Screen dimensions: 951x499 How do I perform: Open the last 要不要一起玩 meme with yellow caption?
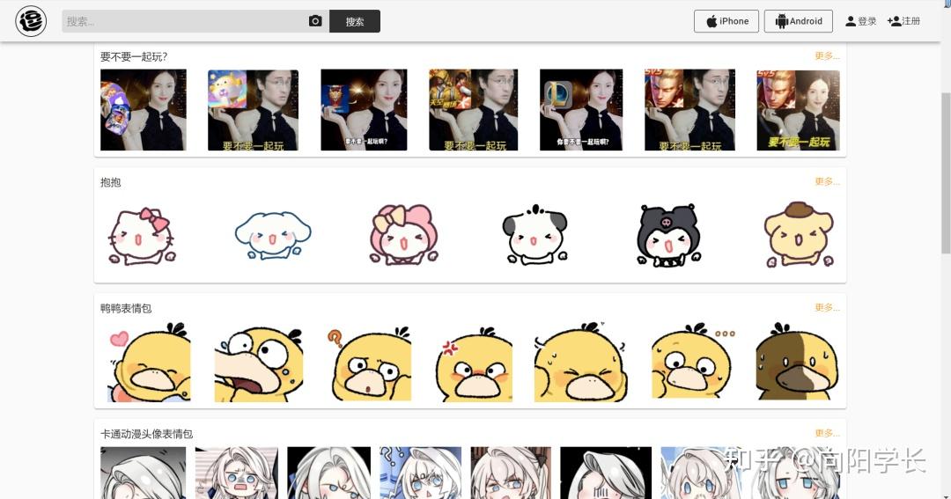(798, 110)
